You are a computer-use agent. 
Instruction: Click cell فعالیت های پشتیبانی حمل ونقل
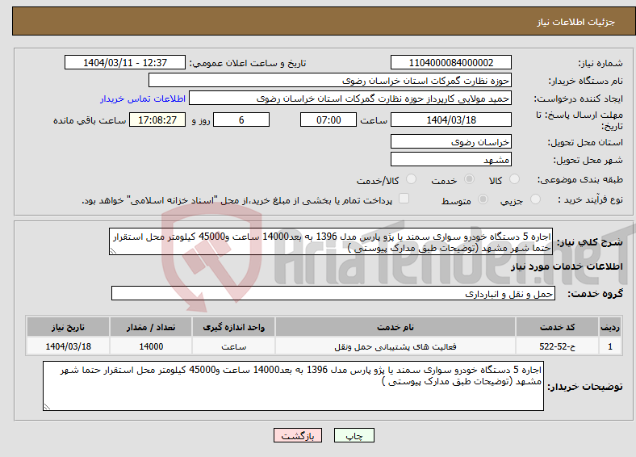(x=395, y=346)
